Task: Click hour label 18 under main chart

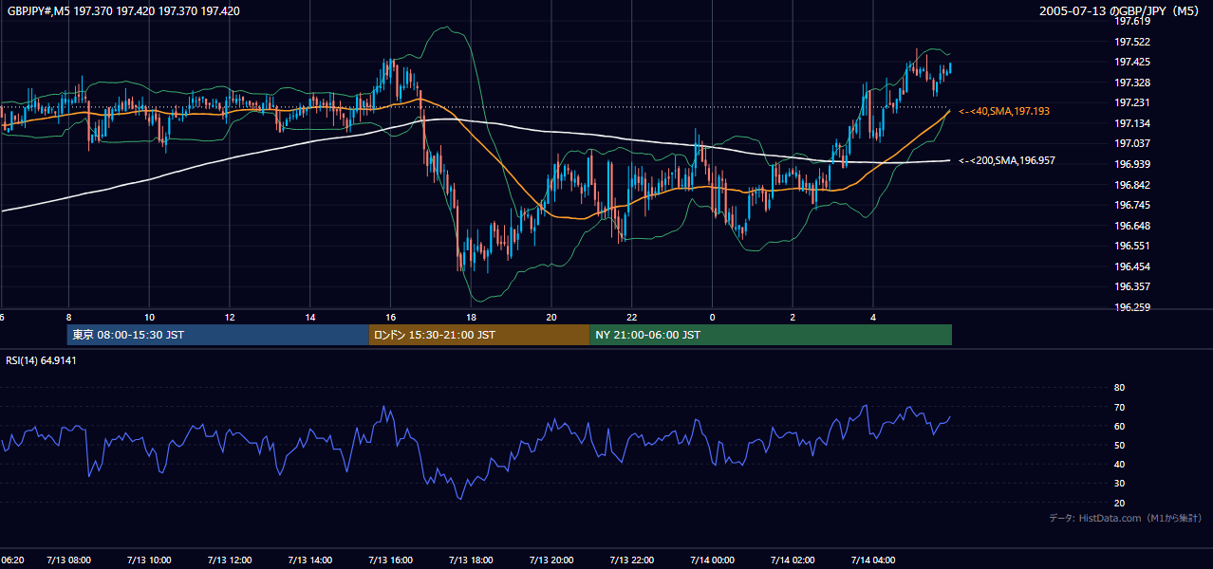Action: [x=471, y=318]
